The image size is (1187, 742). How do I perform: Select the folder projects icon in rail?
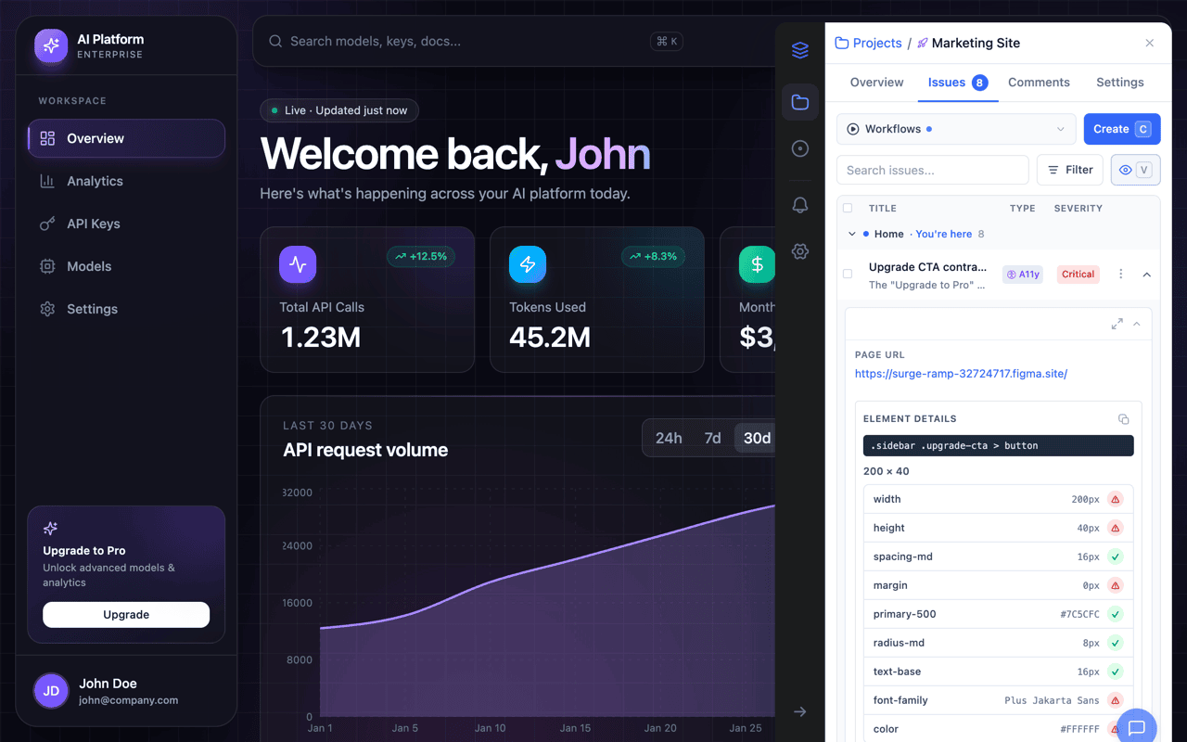click(800, 102)
